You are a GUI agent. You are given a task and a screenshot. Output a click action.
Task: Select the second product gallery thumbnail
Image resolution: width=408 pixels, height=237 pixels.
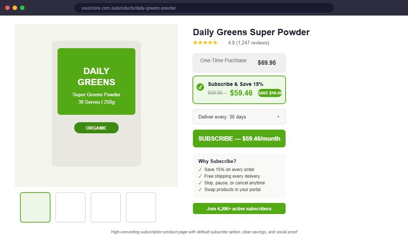tap(70, 207)
